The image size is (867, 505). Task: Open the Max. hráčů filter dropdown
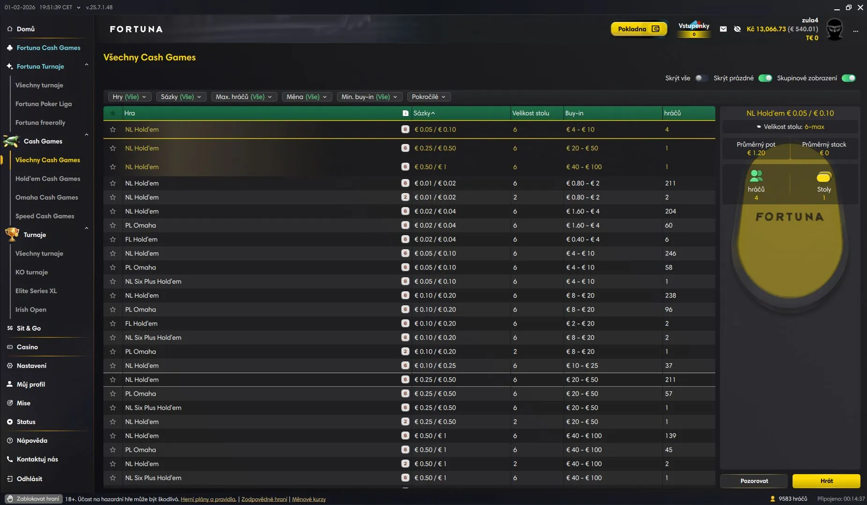point(244,97)
